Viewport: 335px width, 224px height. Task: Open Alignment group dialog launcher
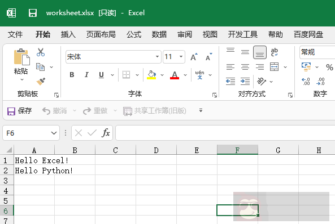pyautogui.click(x=290, y=95)
